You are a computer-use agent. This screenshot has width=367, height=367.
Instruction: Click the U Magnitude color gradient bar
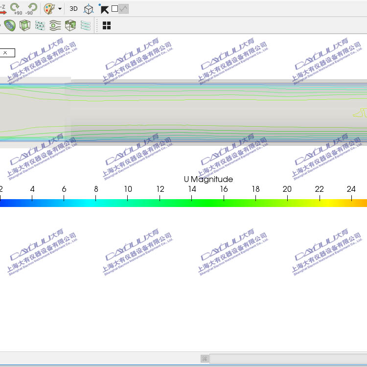coord(183,203)
